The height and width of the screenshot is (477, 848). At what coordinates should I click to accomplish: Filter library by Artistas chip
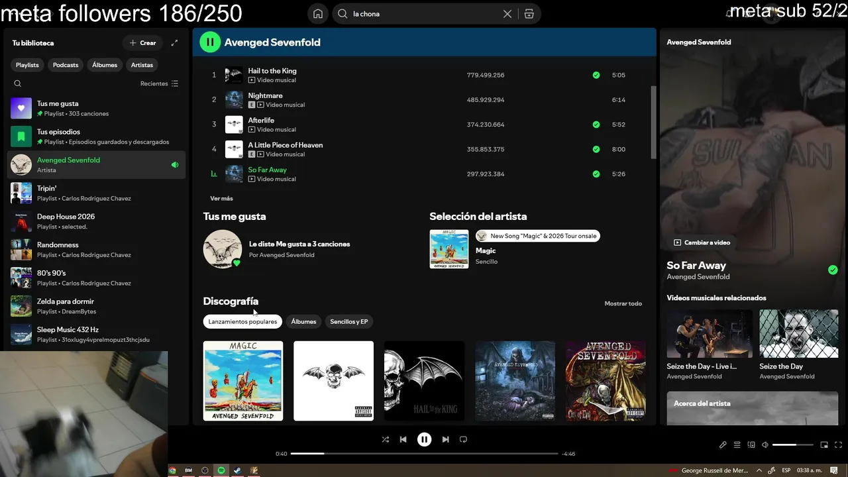pyautogui.click(x=142, y=65)
